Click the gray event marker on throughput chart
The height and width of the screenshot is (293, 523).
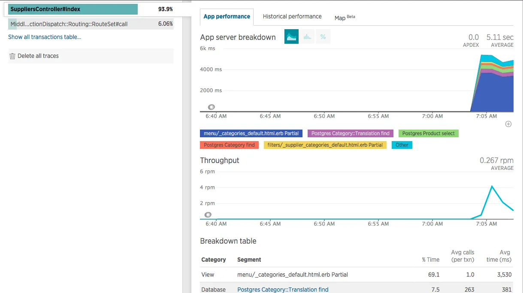click(208, 214)
